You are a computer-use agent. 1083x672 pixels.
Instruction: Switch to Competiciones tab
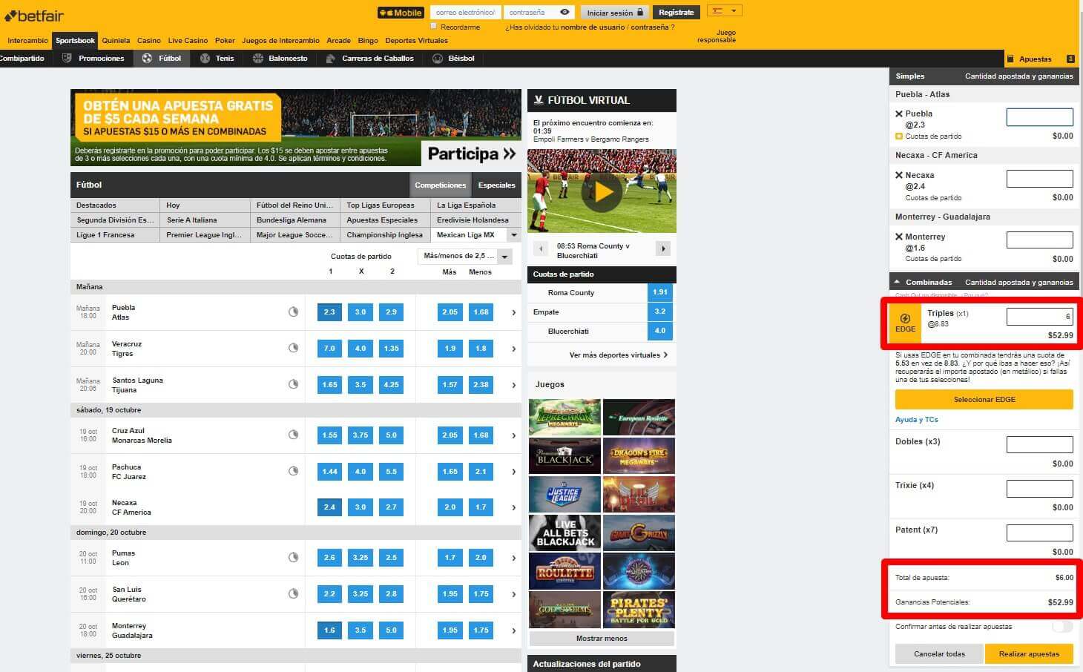coord(440,185)
